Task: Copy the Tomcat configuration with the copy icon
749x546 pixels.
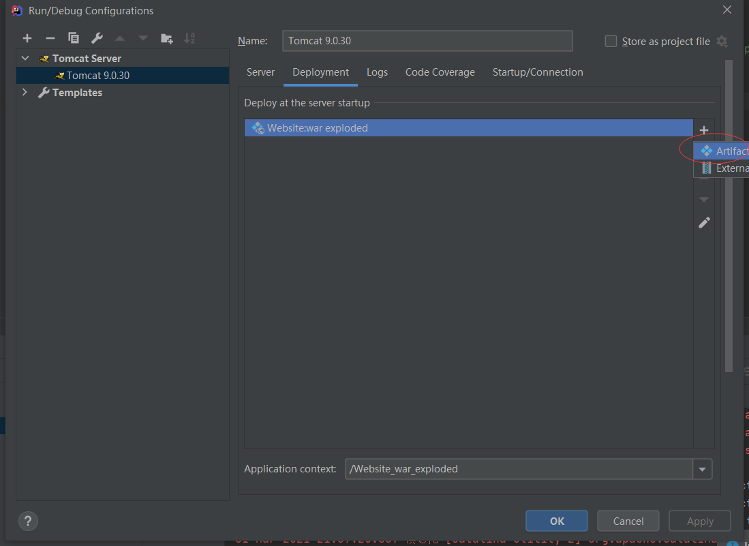Action: tap(73, 38)
